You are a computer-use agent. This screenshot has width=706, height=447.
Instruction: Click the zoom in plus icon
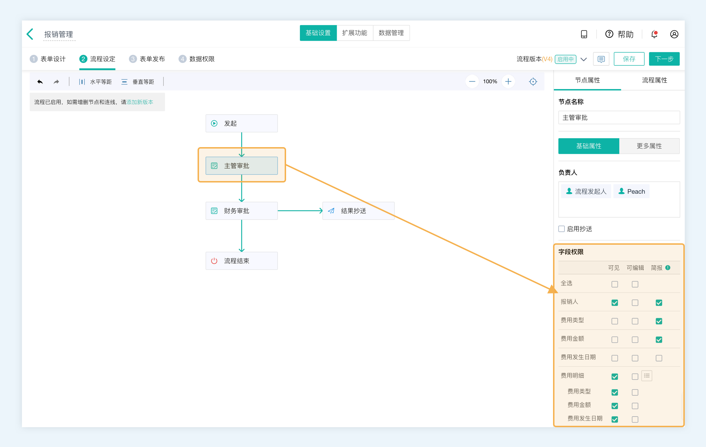tap(508, 82)
